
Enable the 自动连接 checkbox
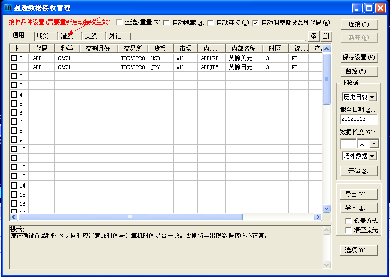point(211,23)
